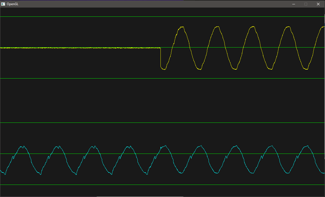
Task: Click the green line directly above the cyan waveform
Action: 162,123
